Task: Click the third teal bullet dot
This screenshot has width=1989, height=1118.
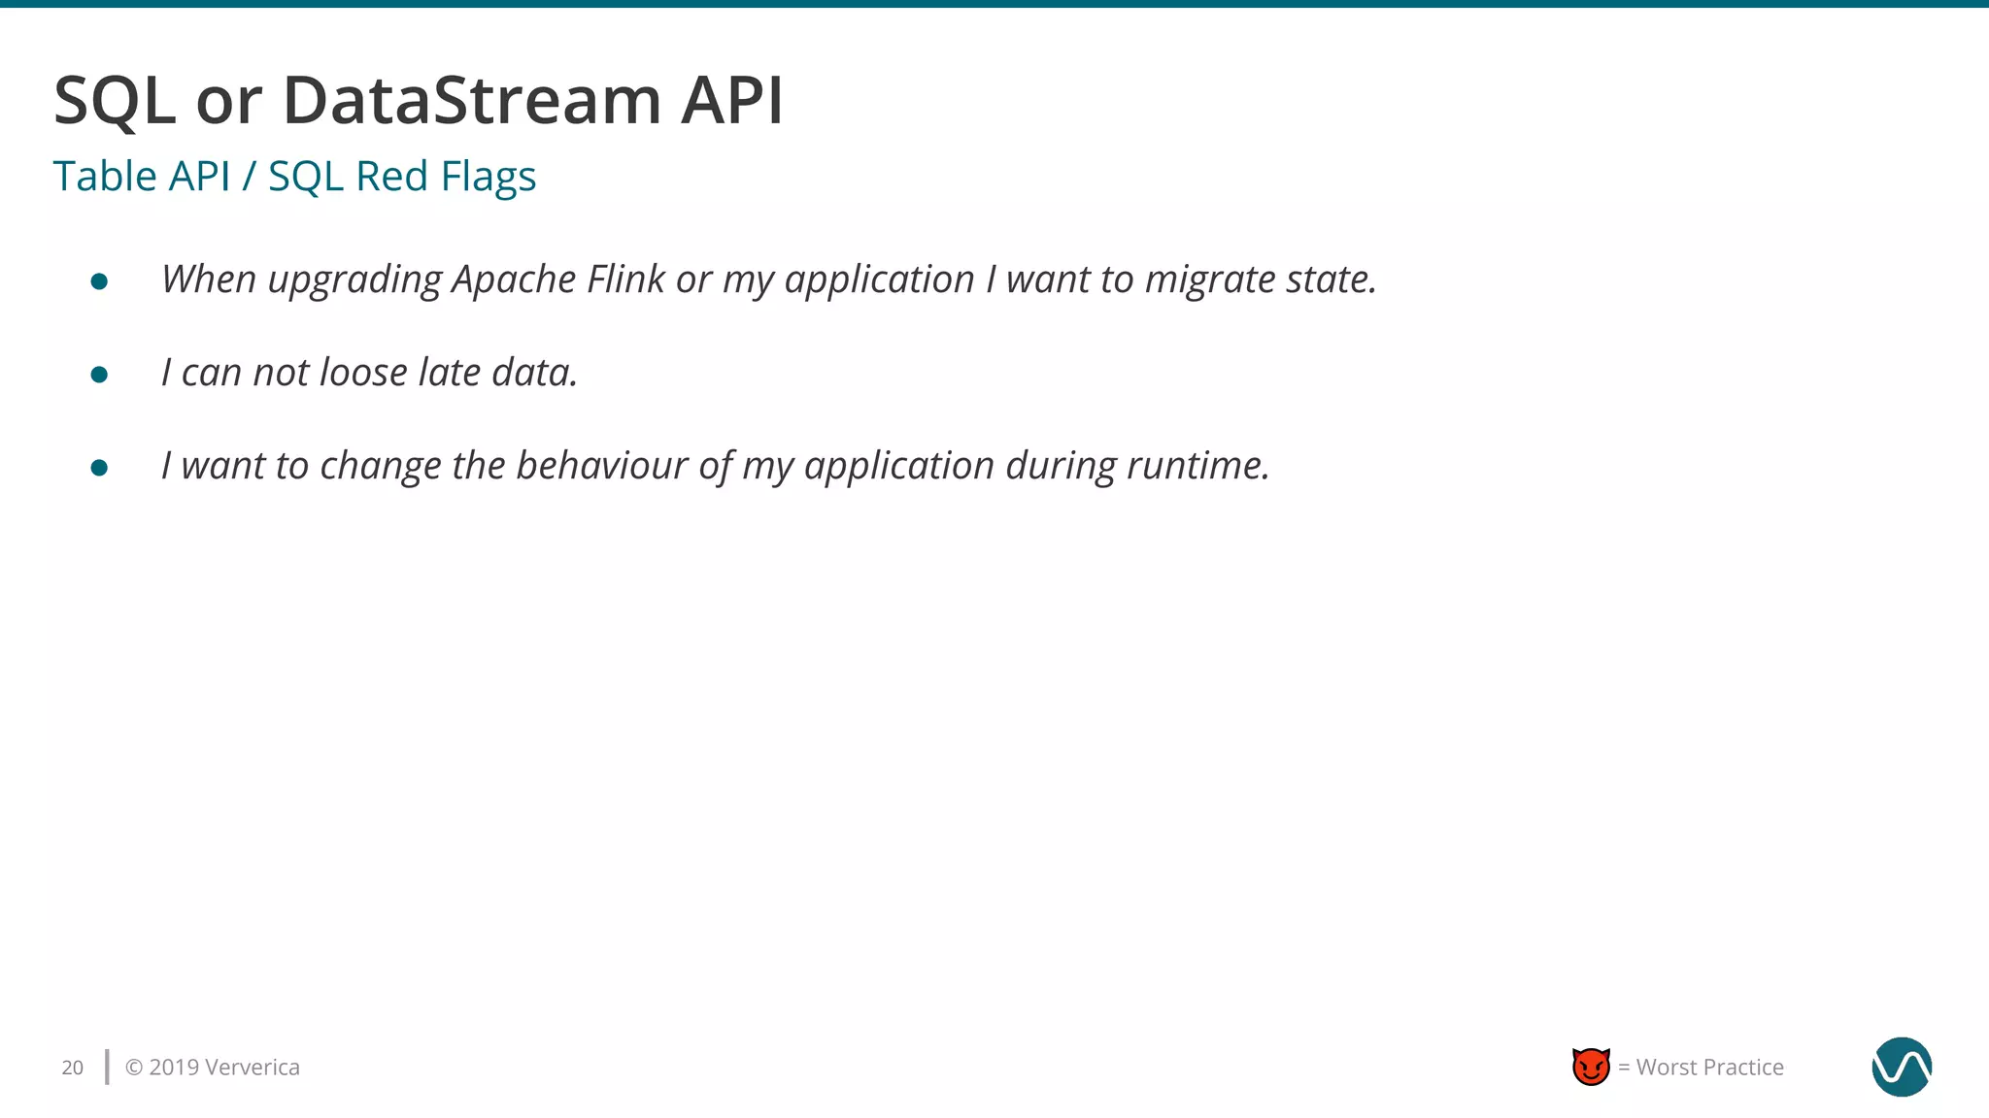Action: tap(99, 468)
